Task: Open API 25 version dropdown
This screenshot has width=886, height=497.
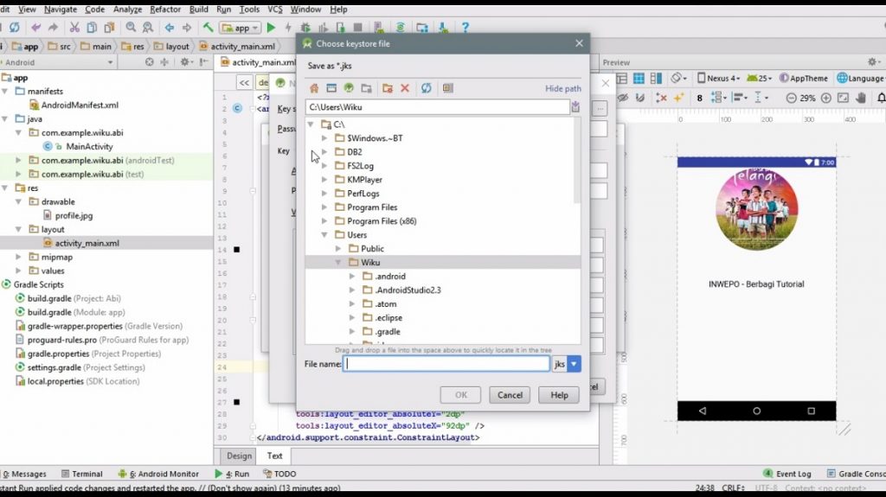Action: (760, 78)
